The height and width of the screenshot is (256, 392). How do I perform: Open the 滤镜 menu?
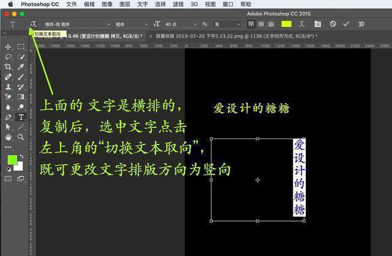point(178,4)
